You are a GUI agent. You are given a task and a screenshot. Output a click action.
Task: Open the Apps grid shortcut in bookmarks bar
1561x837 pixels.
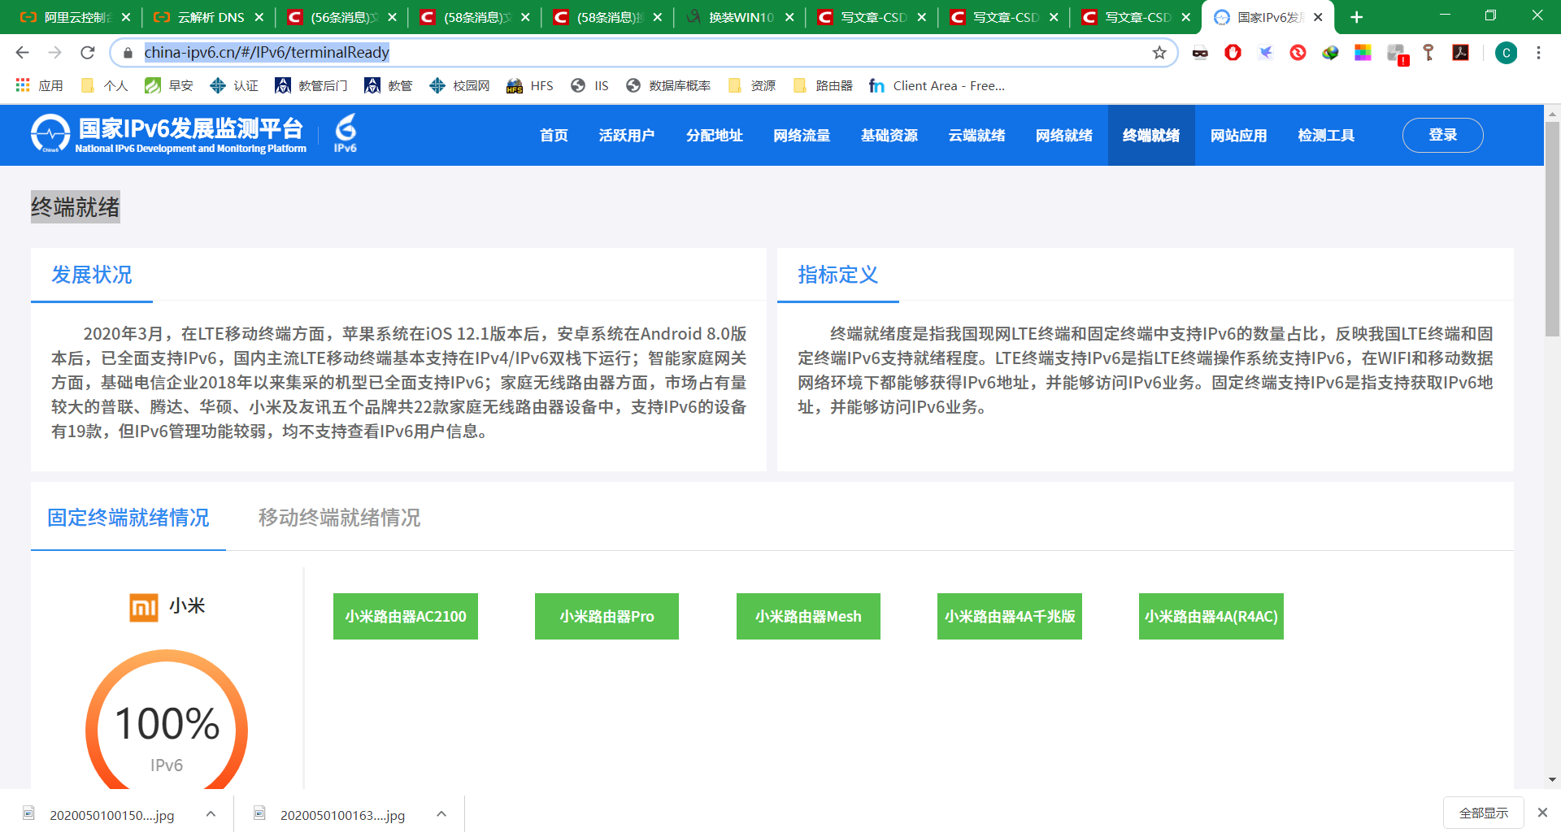click(39, 85)
